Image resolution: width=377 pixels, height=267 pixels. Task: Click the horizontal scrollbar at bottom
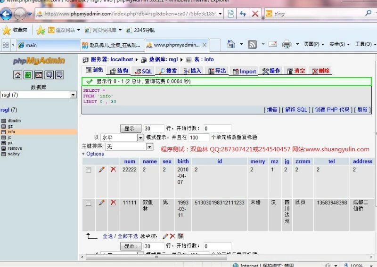(x=156, y=257)
